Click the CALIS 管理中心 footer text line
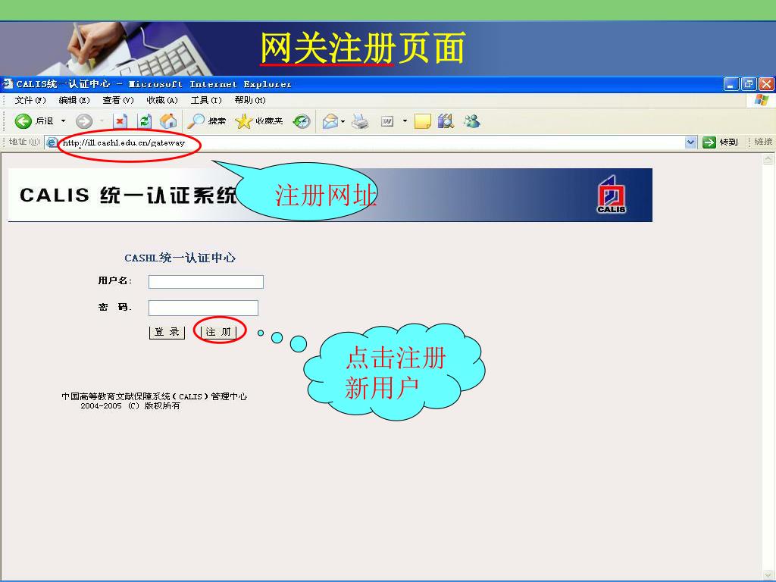 [154, 396]
